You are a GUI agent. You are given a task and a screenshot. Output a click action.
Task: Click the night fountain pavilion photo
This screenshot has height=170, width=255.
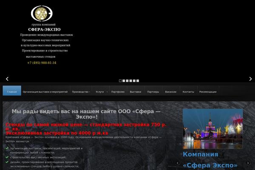click(x=213, y=129)
